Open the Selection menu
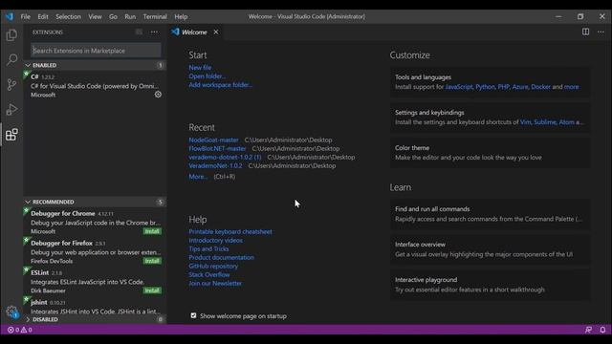 [68, 16]
